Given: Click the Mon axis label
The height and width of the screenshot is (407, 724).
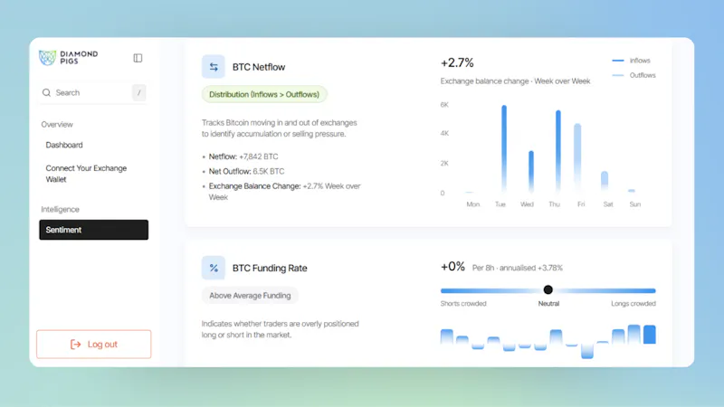Looking at the screenshot, I should (x=472, y=204).
